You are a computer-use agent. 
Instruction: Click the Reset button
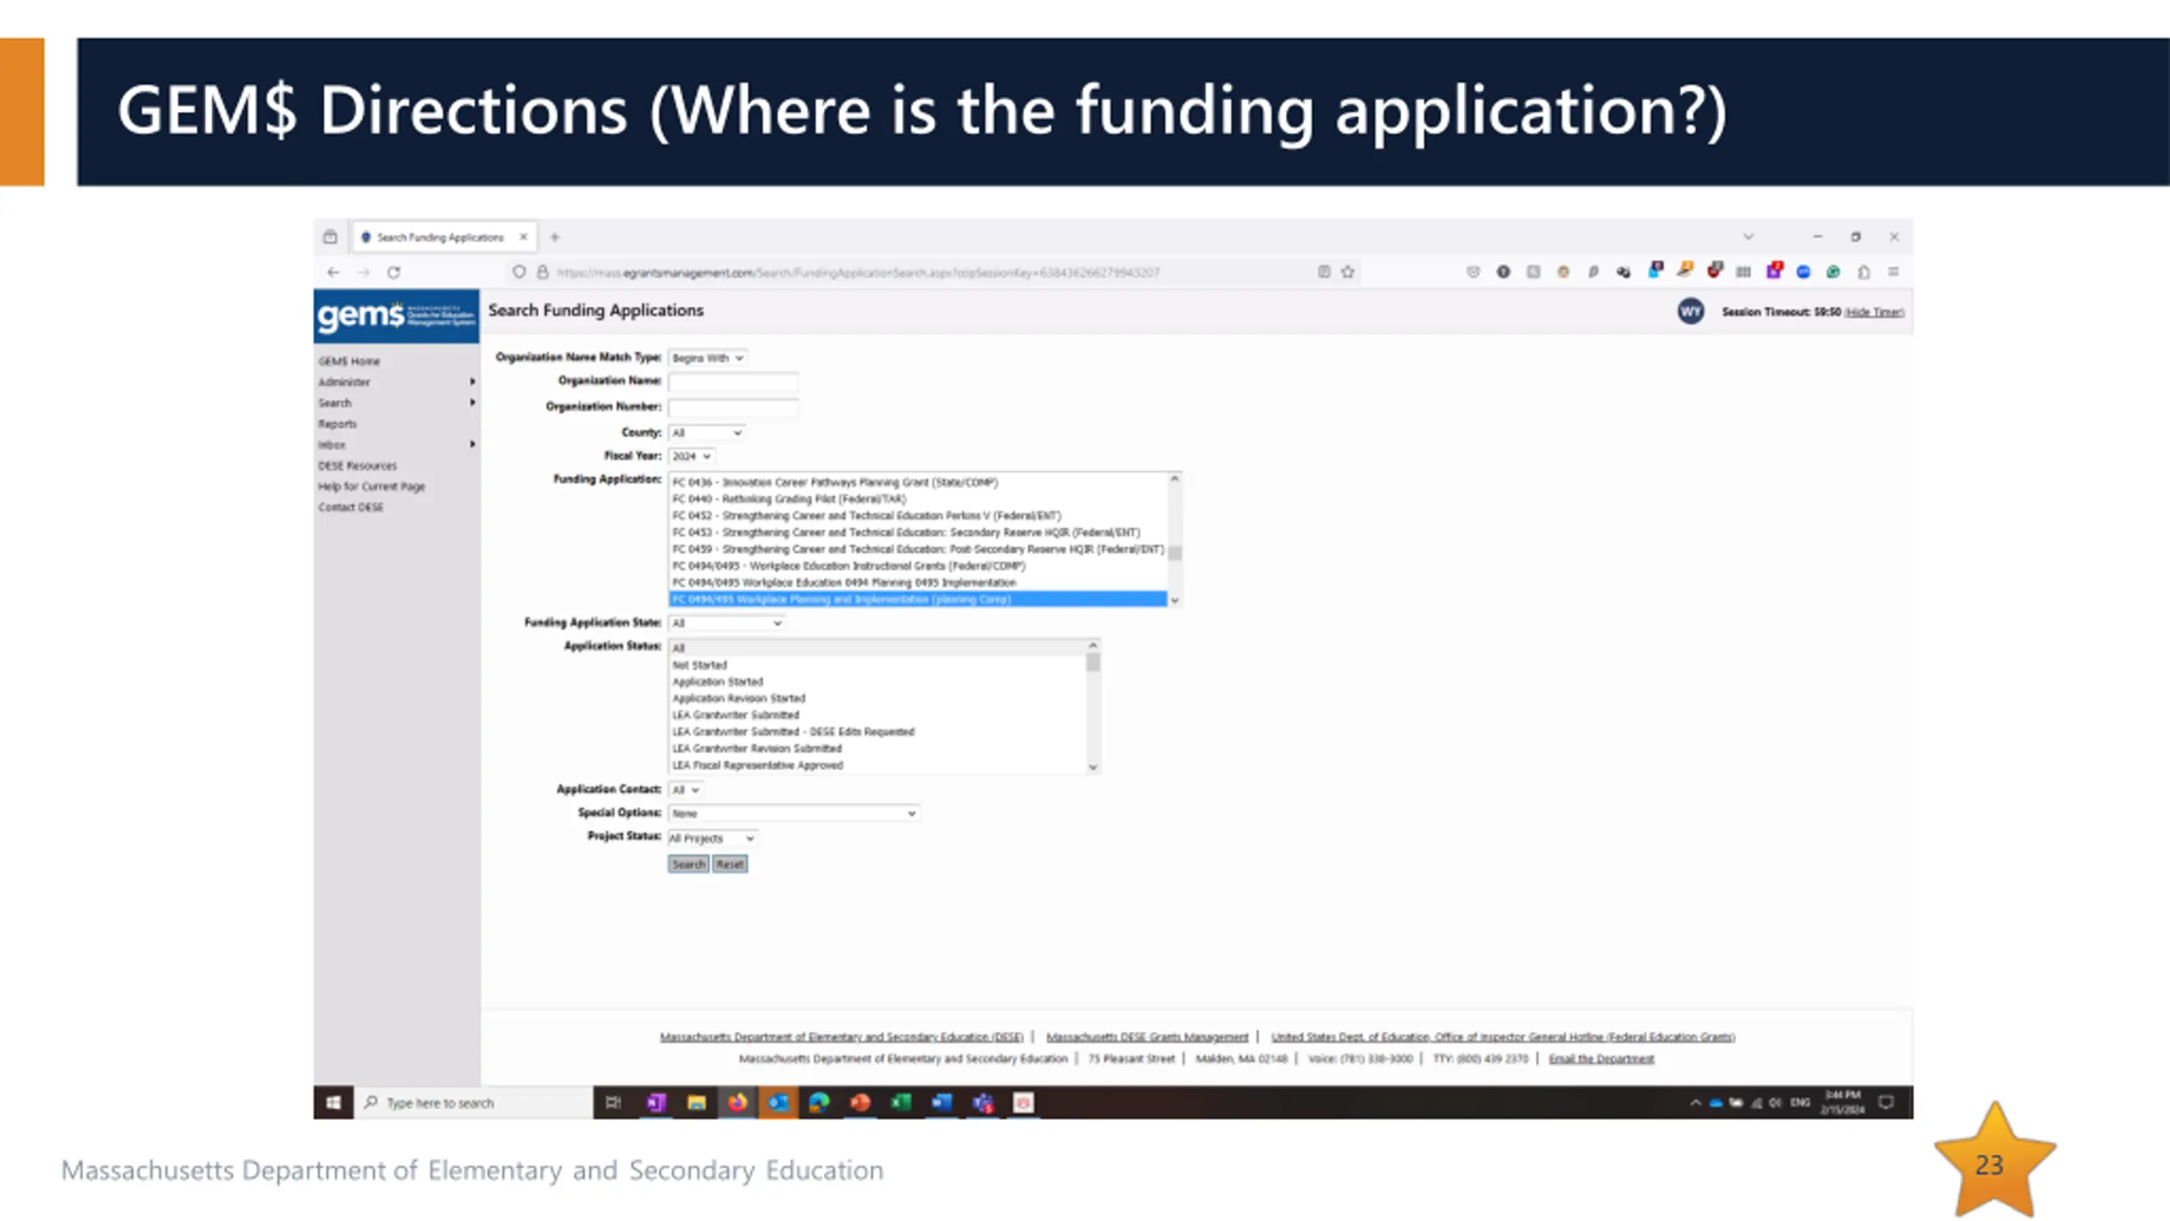tap(730, 864)
